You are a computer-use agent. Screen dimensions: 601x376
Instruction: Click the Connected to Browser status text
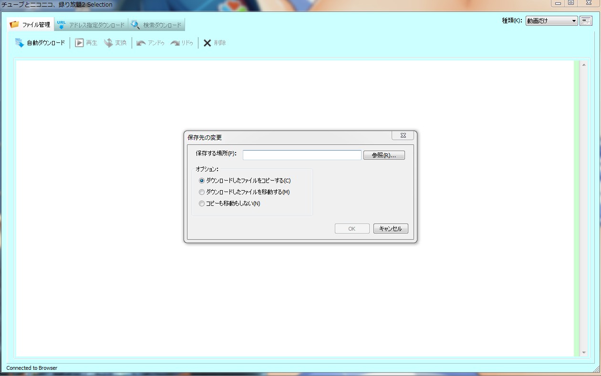(31, 368)
